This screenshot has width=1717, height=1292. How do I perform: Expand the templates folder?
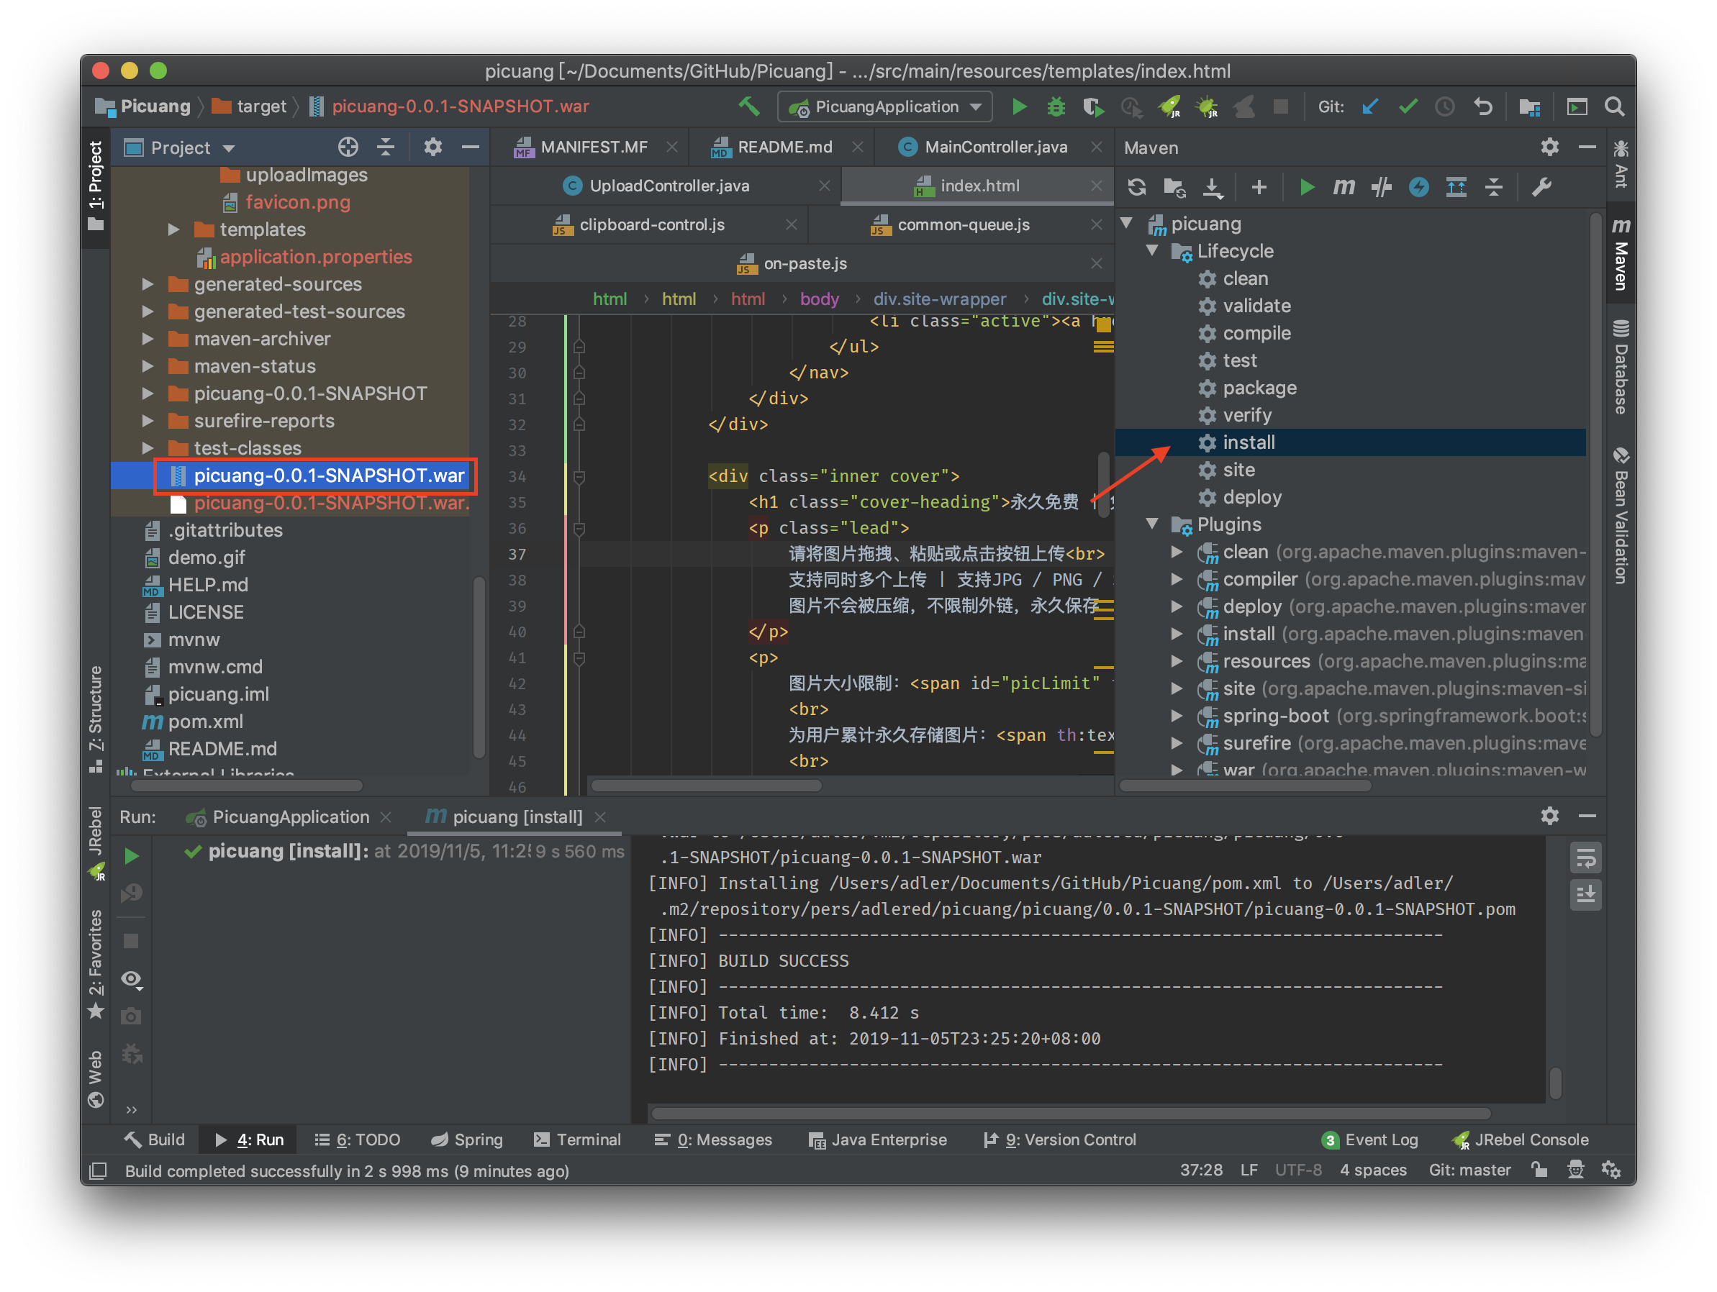[174, 229]
